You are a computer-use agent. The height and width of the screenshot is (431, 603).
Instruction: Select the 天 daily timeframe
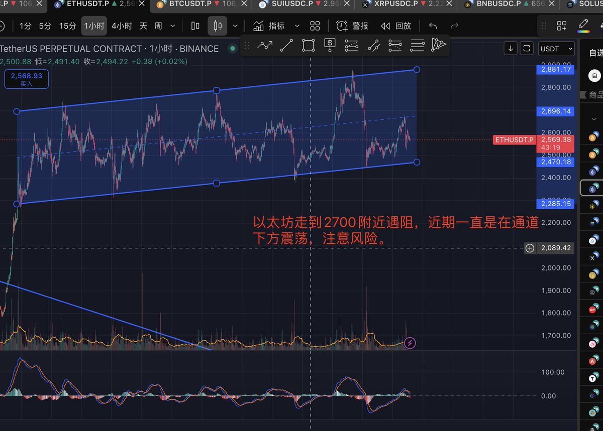tap(143, 26)
